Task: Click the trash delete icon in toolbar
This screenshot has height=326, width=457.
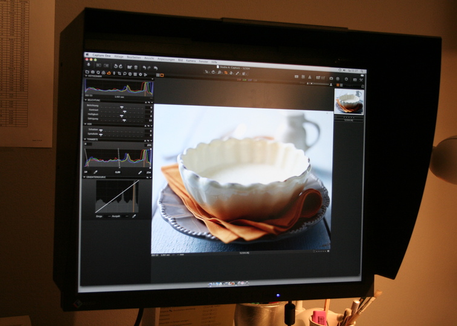Action: 137,66
